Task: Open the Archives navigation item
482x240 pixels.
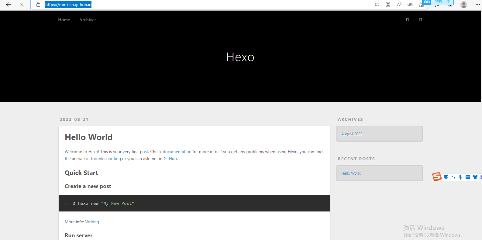Action: (88, 20)
